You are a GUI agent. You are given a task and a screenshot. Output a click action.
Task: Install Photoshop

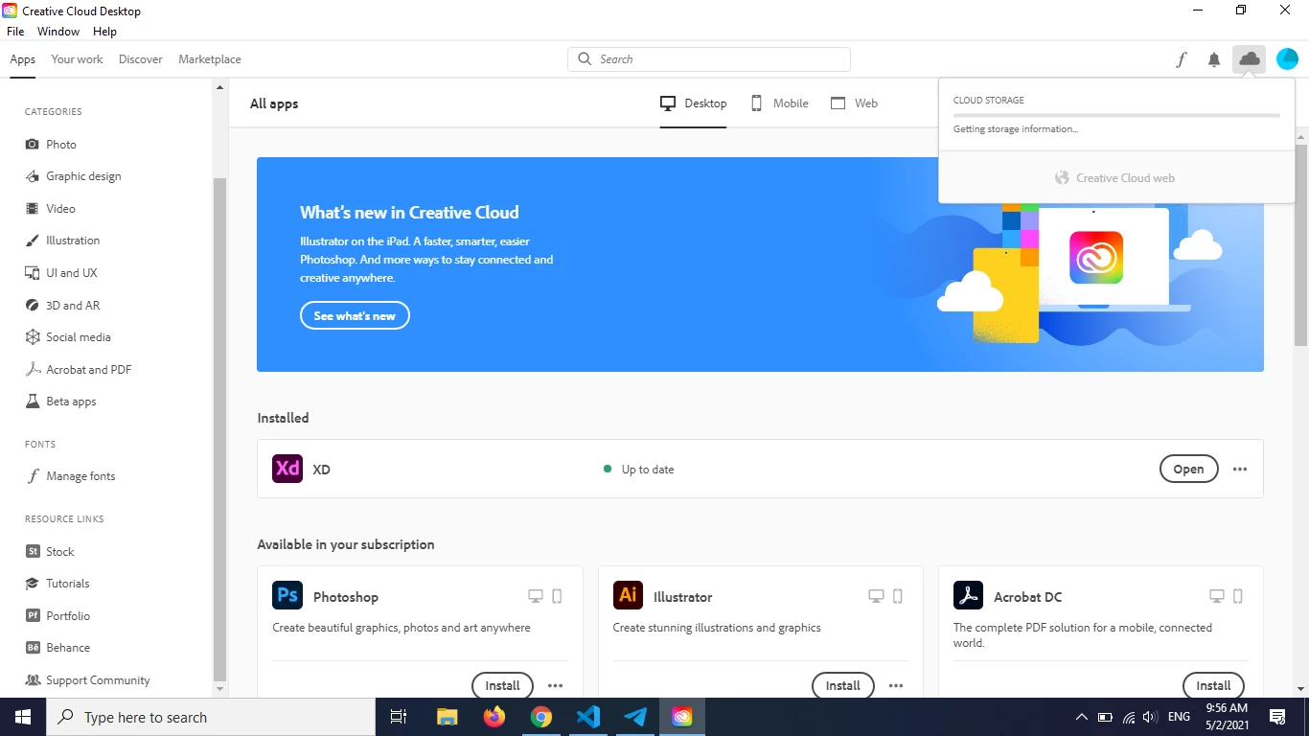point(502,685)
